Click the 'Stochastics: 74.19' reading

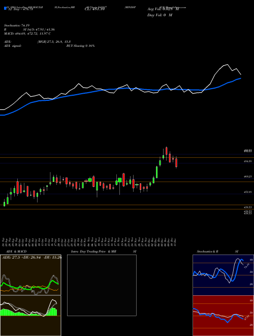16,25
